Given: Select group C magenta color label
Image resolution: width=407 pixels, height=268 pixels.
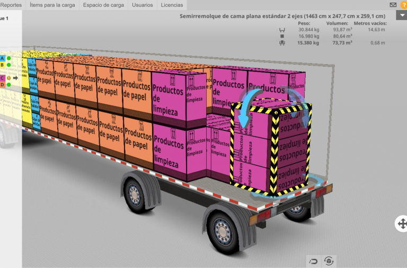Looking at the screenshot, I should point(2,78).
